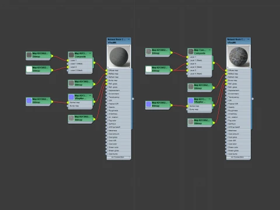Collapse left Natural Rock VRayMtl node
The width and height of the screenshot is (280, 210).
click(129, 39)
